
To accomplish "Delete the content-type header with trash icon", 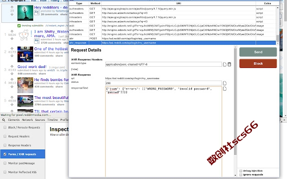I will pos(229,64).
